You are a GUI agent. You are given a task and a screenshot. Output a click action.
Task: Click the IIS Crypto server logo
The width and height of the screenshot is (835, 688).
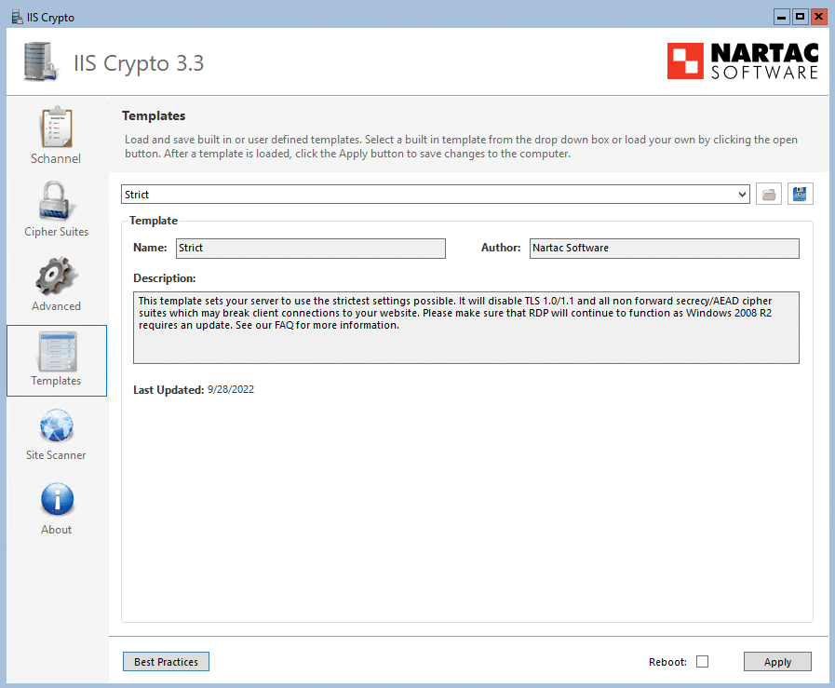[40, 61]
